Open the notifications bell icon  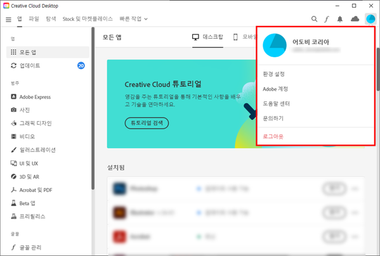coord(340,19)
